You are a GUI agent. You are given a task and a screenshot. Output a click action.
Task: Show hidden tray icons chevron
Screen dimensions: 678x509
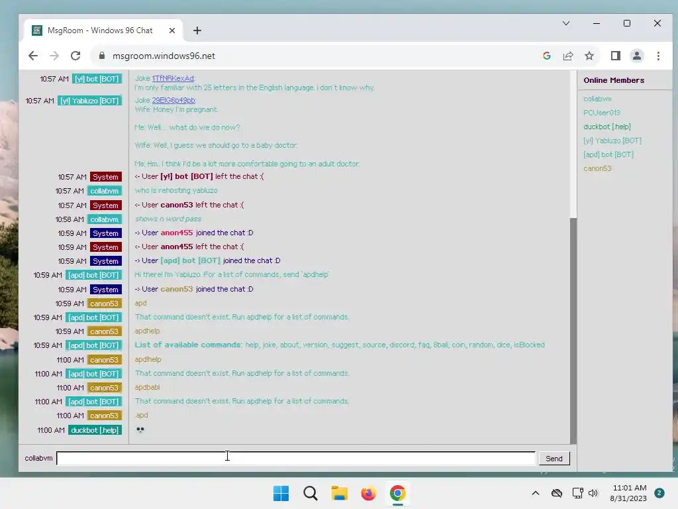point(535,493)
